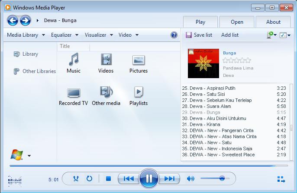Toggle repeat mode

89,178
